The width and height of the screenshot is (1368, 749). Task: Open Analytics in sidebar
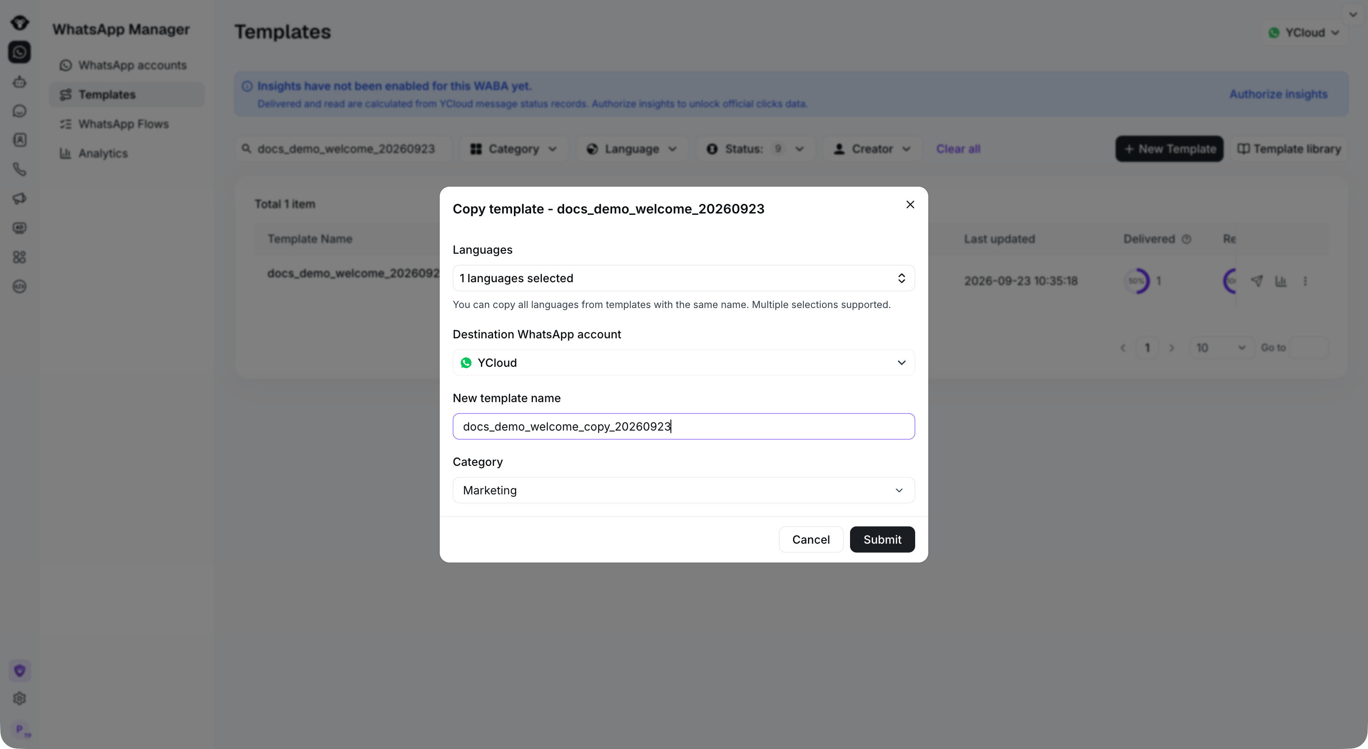point(126,153)
